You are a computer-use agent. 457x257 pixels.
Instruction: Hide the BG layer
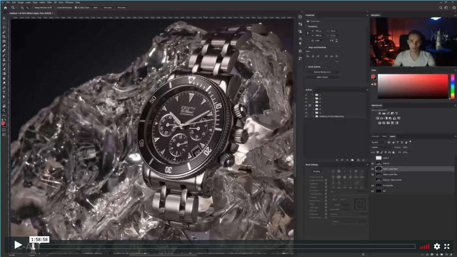coord(373,191)
